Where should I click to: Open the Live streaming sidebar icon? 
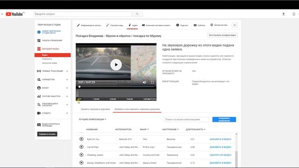pyautogui.click(x=39, y=71)
